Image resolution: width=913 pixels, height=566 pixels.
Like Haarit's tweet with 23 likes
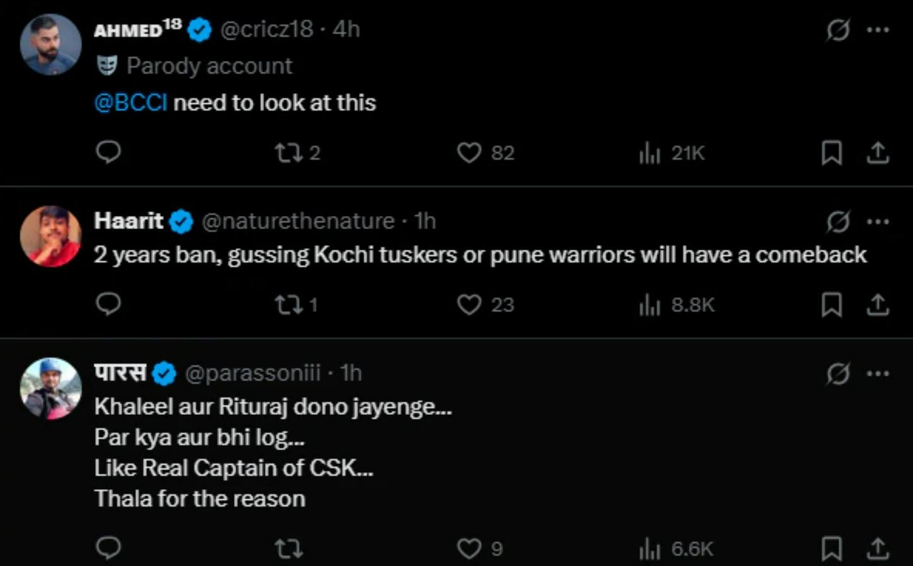[469, 305]
